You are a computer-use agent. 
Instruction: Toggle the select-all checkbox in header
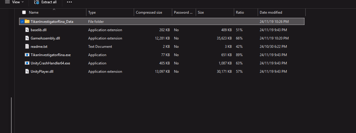[x=24, y=12]
